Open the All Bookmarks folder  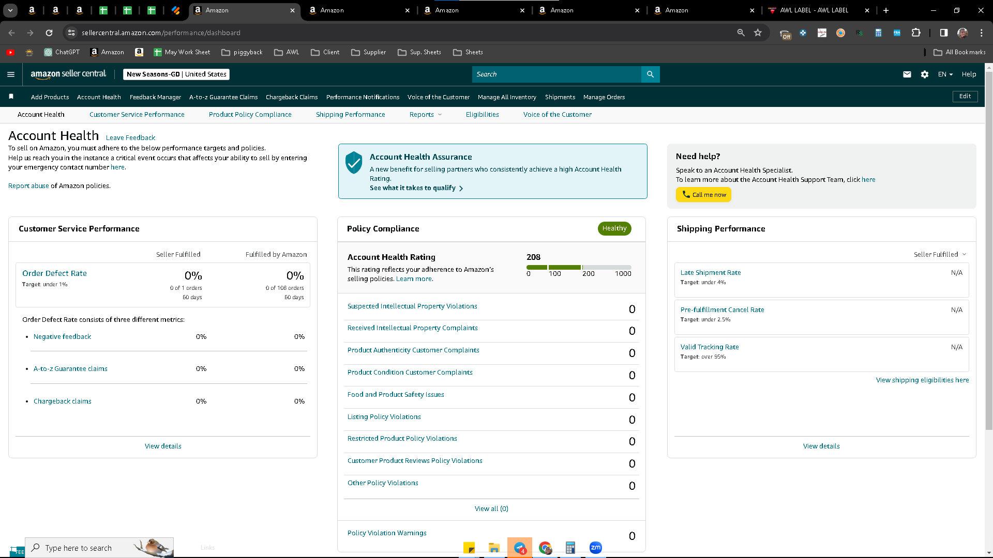pyautogui.click(x=959, y=52)
